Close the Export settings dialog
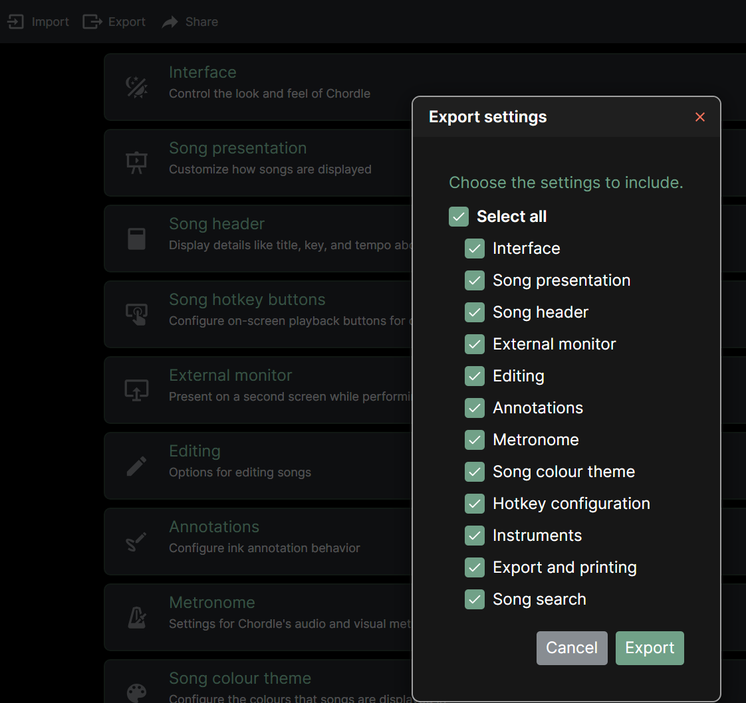 (700, 117)
